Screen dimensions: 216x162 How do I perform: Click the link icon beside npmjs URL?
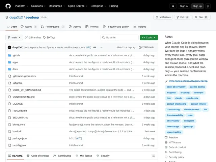pos(166,81)
